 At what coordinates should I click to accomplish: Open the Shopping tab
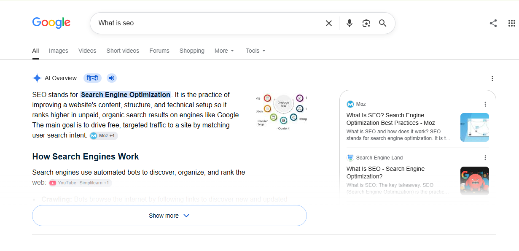pyautogui.click(x=192, y=51)
